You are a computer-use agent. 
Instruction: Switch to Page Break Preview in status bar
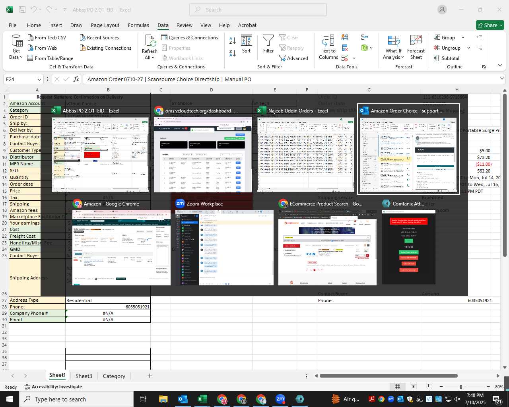tap(429, 386)
